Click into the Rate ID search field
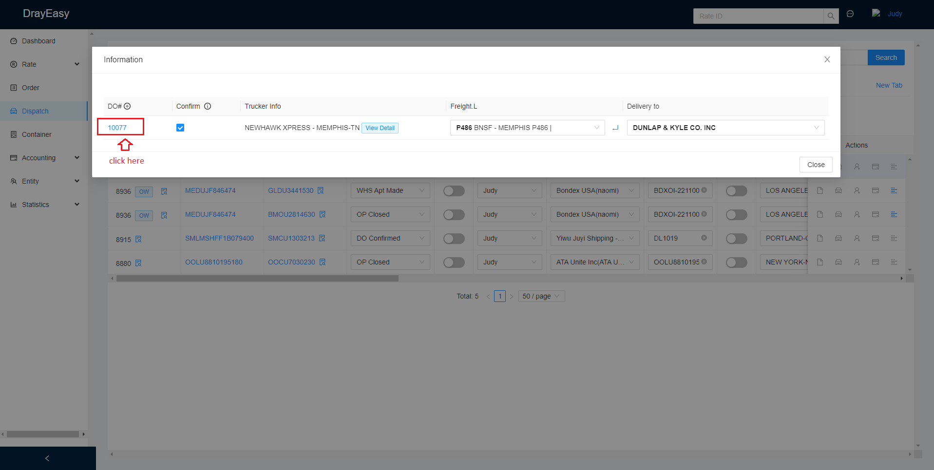 pyautogui.click(x=758, y=16)
